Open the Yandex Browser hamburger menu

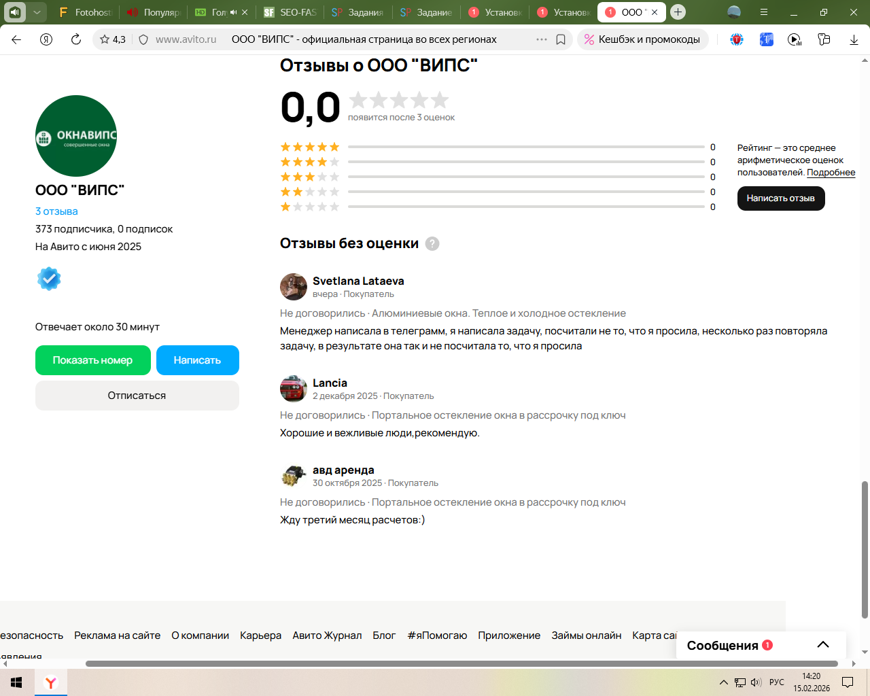point(764,12)
